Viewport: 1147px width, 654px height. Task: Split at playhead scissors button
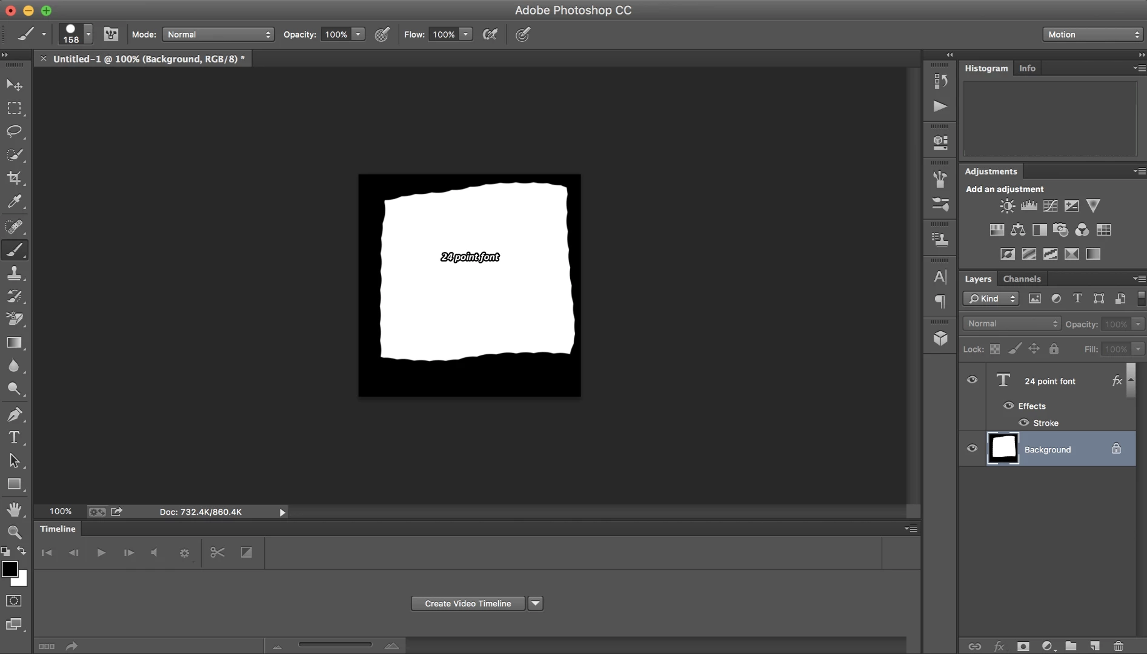(x=218, y=552)
